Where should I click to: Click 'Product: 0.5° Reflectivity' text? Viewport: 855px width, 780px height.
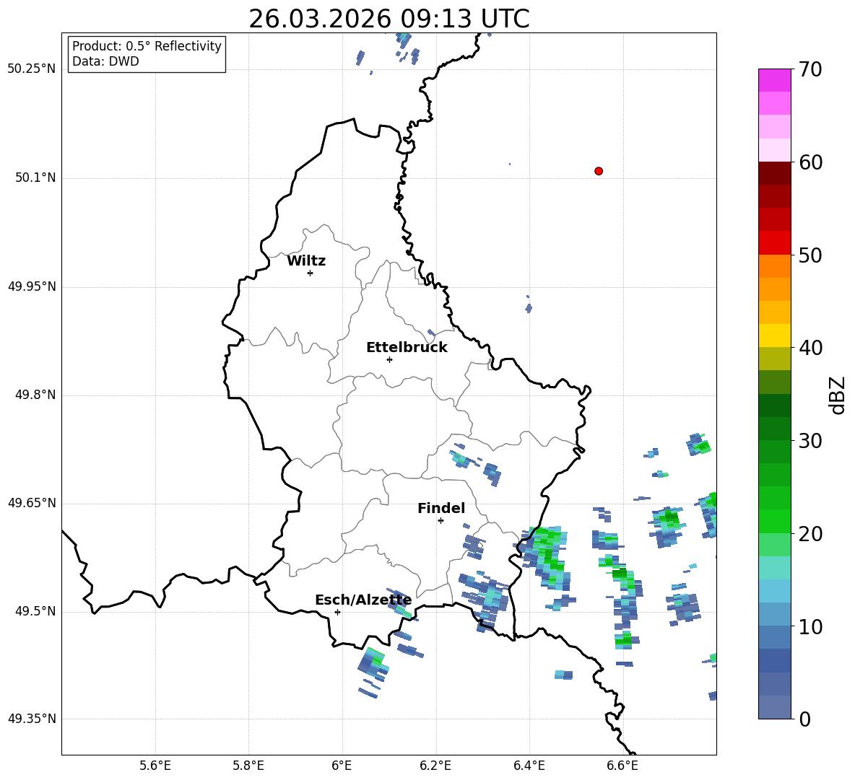click(x=147, y=45)
